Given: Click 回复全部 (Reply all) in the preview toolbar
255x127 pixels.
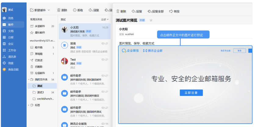Looking at the screenshot, I should tap(156, 11).
